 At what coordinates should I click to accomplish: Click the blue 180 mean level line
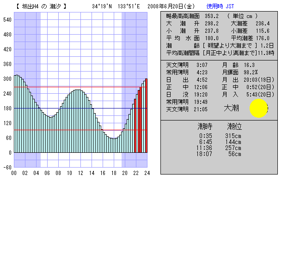coord(80,108)
